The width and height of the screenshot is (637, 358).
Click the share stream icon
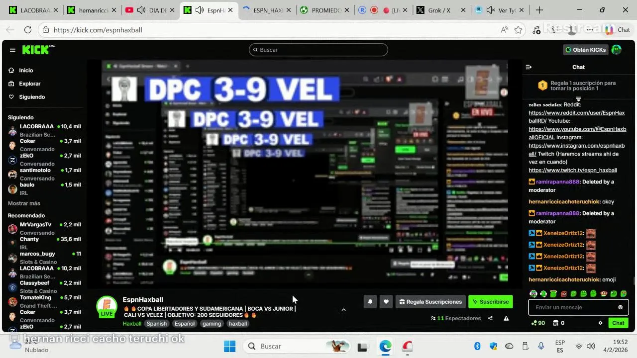490,318
